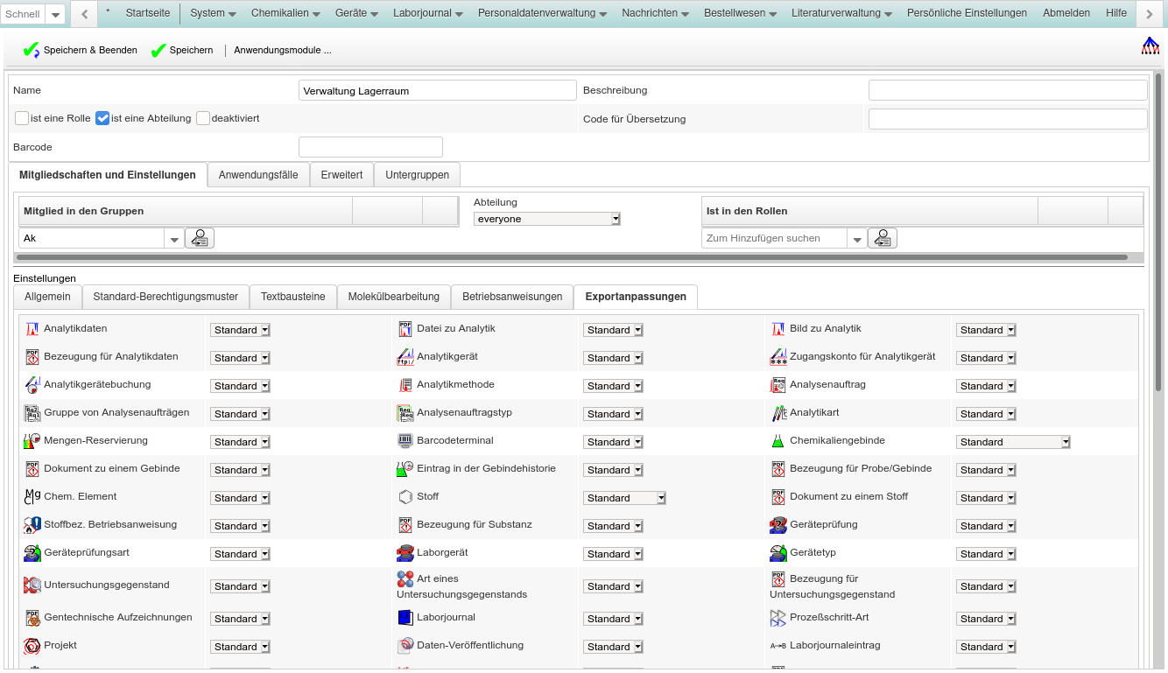Click the Laborjournal blue book icon
1168x673 pixels.
coord(405,618)
